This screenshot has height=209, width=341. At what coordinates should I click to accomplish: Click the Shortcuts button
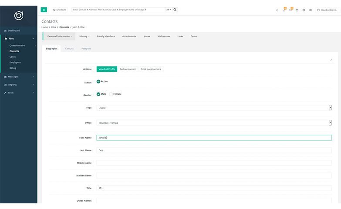pyautogui.click(x=60, y=10)
